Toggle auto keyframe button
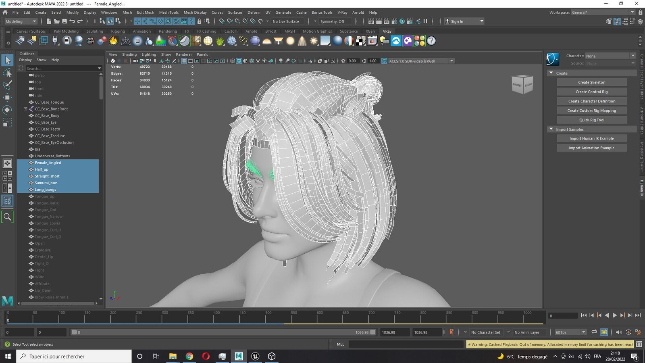645x363 pixels. click(x=451, y=332)
